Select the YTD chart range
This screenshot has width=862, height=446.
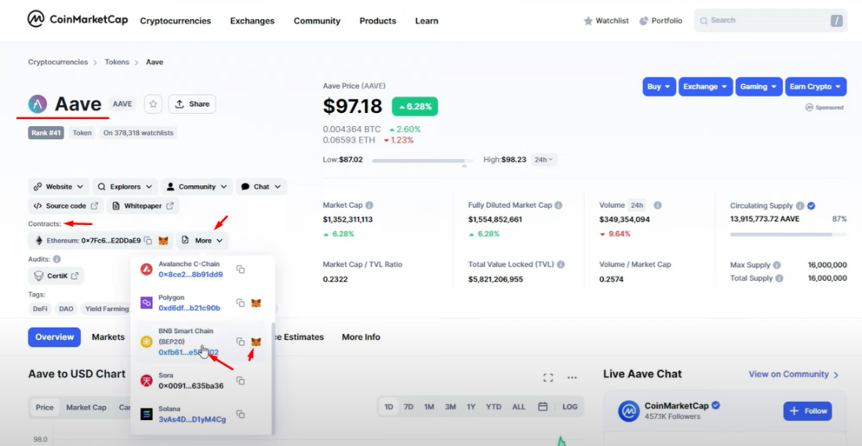tap(493, 407)
